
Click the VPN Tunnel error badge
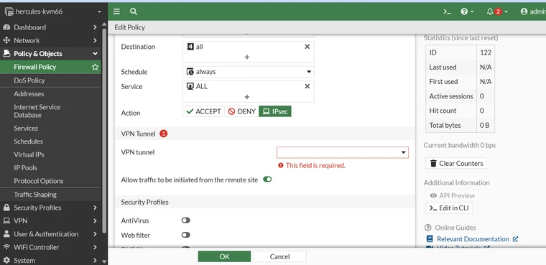pyautogui.click(x=164, y=134)
